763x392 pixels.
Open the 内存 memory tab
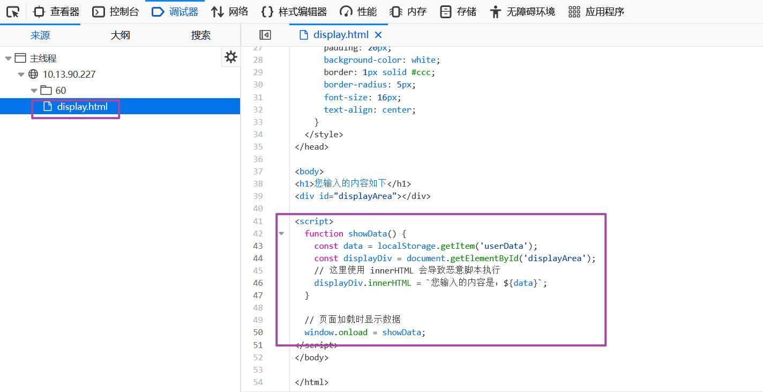pos(408,12)
